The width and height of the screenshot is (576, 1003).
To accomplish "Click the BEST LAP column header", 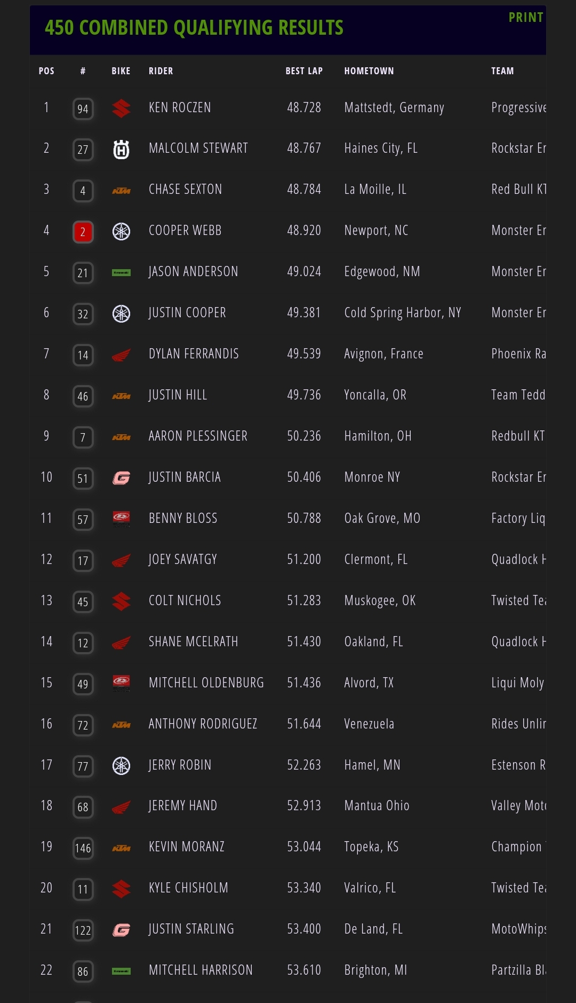I will click(x=304, y=71).
